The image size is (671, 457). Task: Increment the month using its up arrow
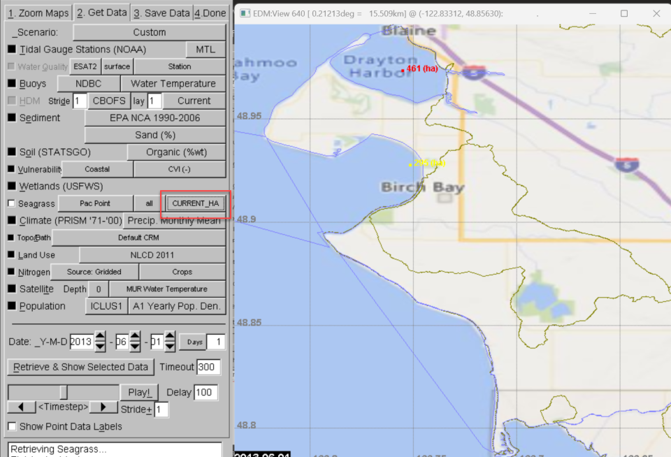[135, 338]
